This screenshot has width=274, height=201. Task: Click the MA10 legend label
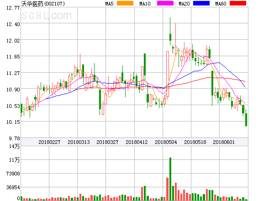[145, 4]
